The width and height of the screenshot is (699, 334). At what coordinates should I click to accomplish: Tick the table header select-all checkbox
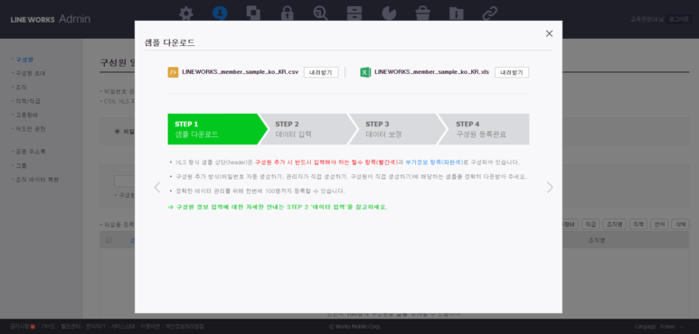click(x=109, y=240)
